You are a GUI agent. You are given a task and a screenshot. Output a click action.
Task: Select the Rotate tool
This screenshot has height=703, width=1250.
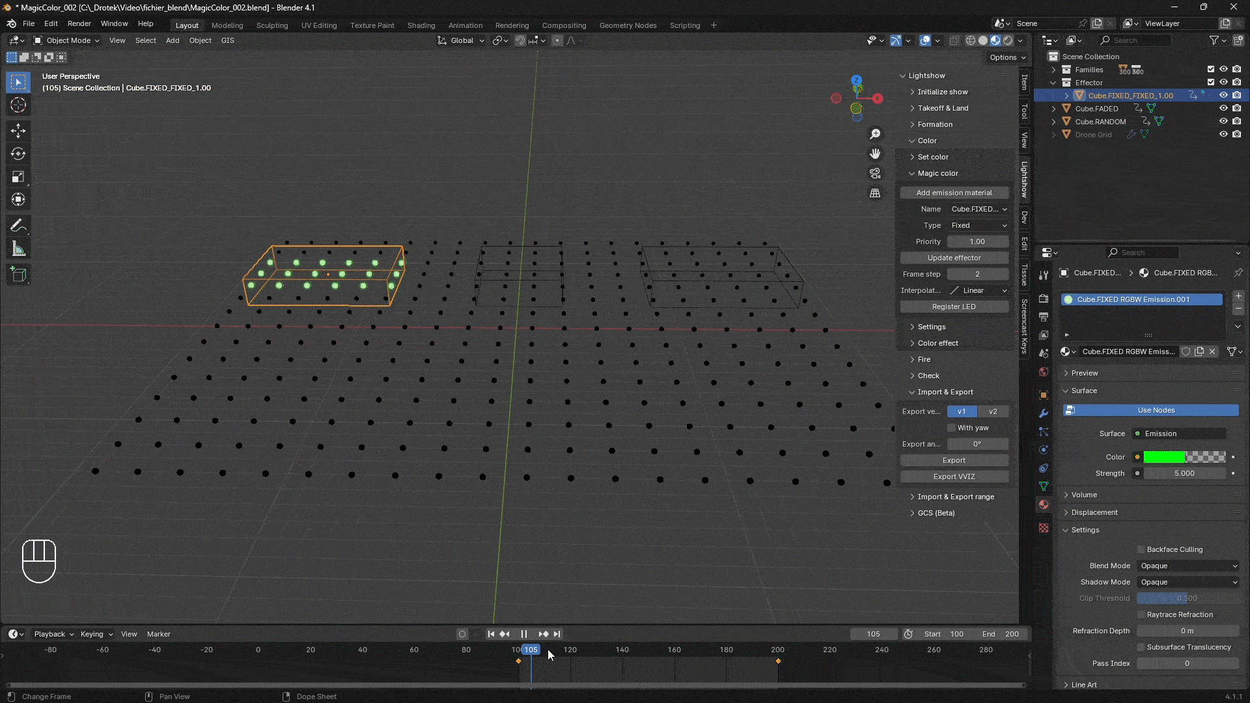click(18, 154)
